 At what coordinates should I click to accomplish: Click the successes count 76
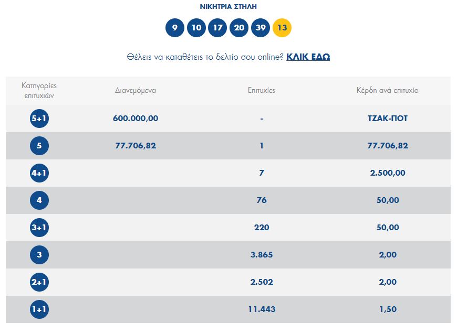[x=262, y=200]
